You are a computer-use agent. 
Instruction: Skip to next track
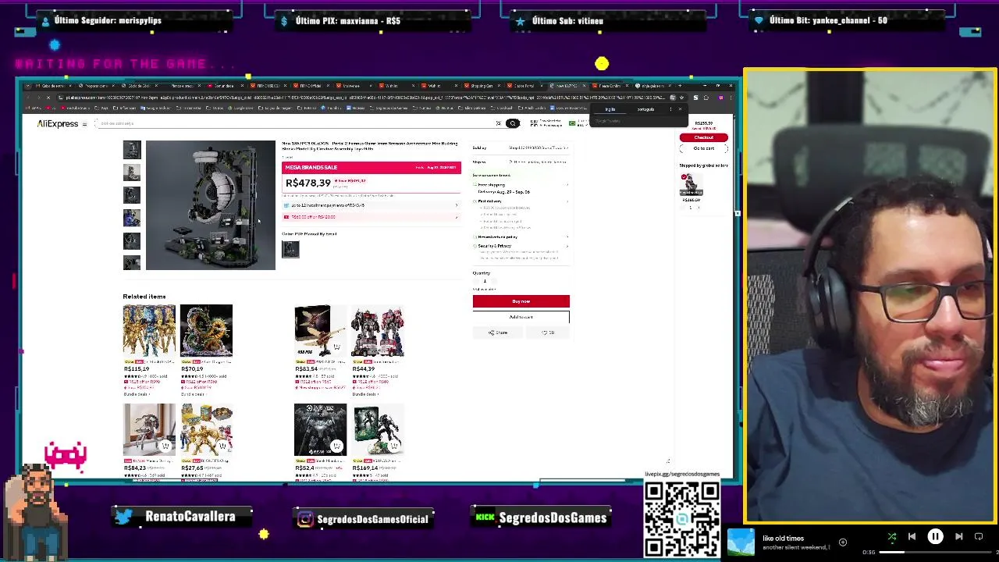pyautogui.click(x=958, y=537)
